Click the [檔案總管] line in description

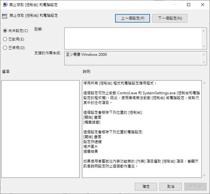[x=92, y=122]
